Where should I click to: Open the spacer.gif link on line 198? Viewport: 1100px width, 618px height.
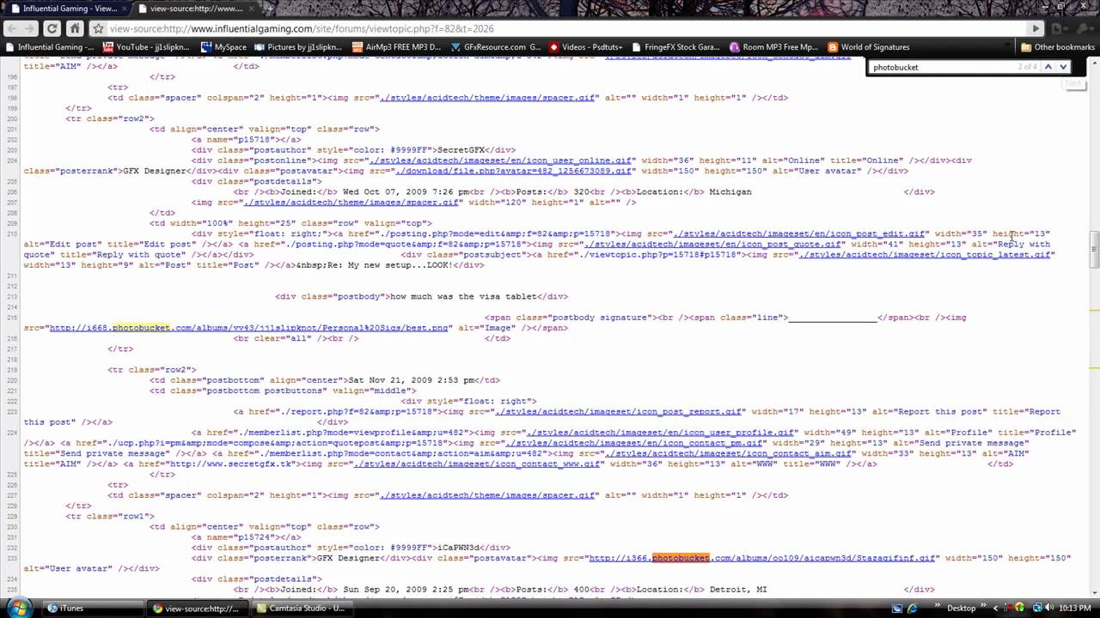[x=487, y=98]
